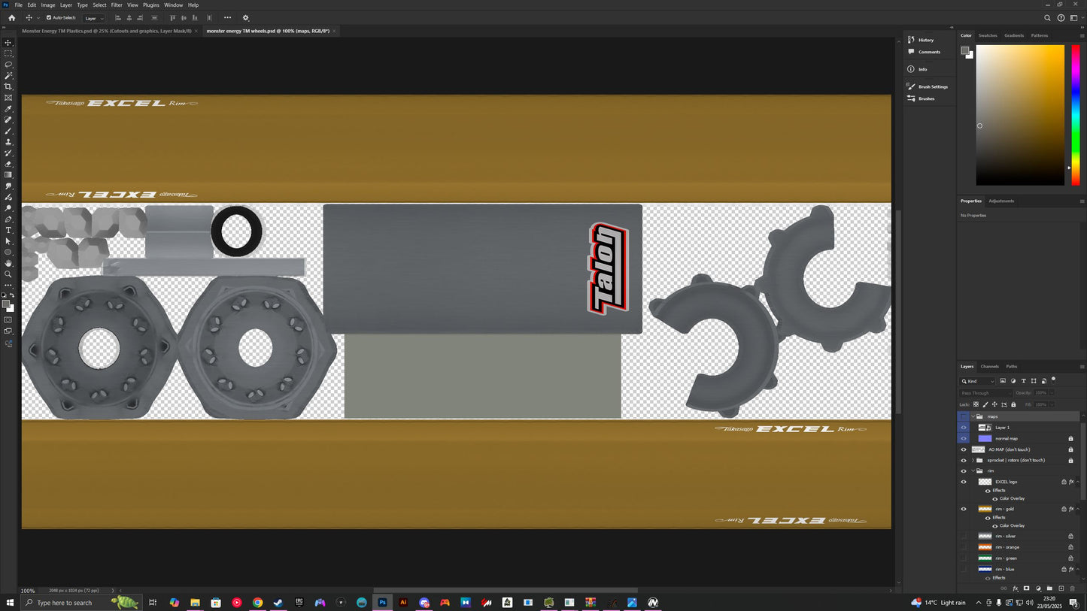Open the Swatches panel
The image size is (1087, 611).
pos(988,35)
